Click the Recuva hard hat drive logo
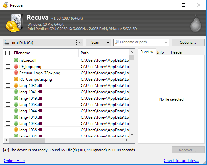Image resolution: width=207 pixels, height=165 pixels. pyautogui.click(x=14, y=23)
